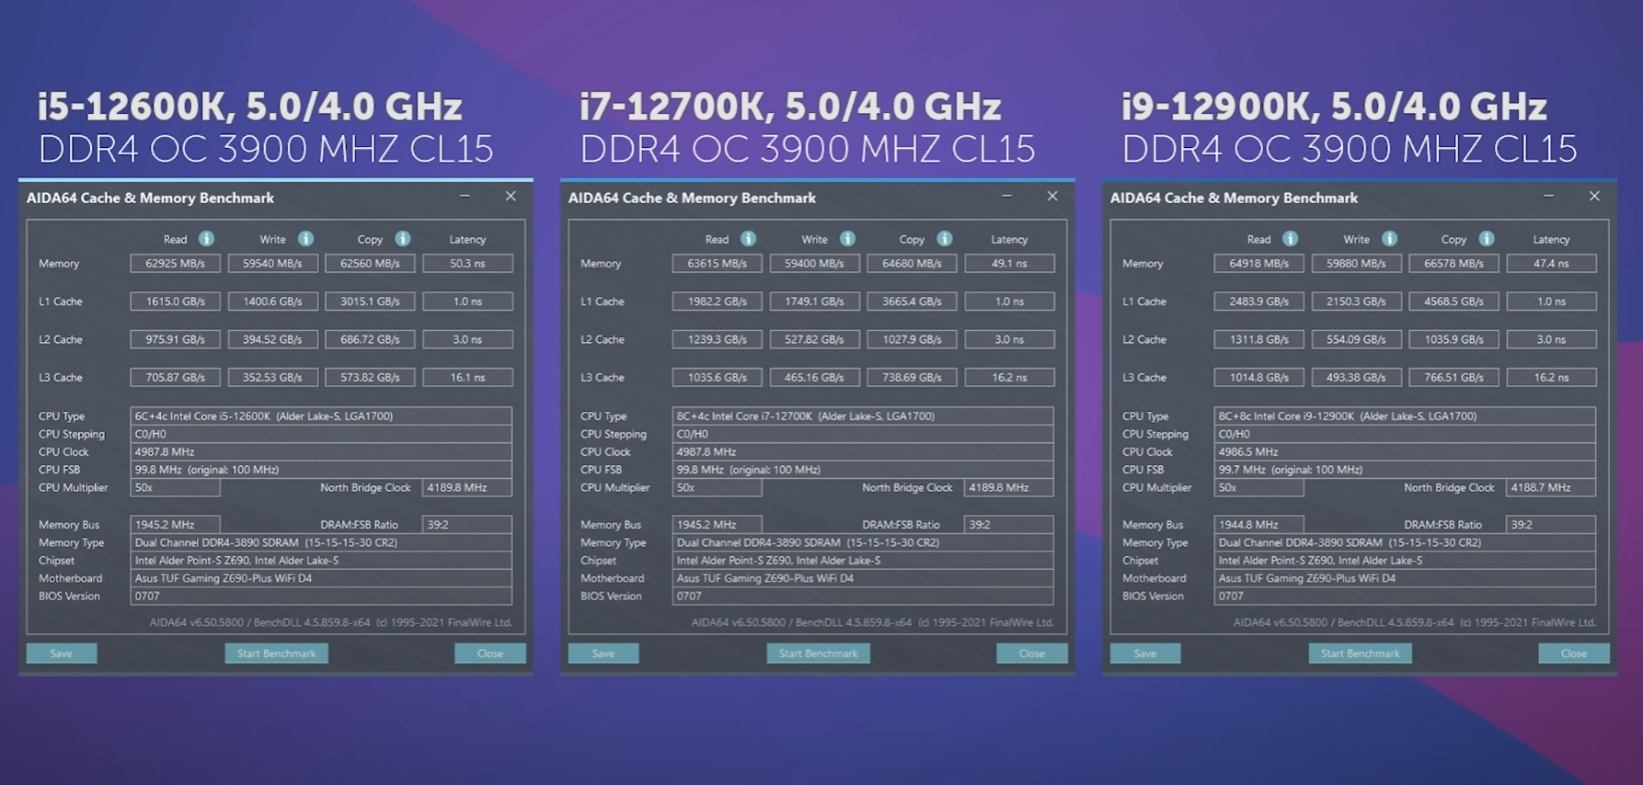Click the CPU Clock value 4986.5 MHz
This screenshot has height=785, width=1643.
[1405, 452]
